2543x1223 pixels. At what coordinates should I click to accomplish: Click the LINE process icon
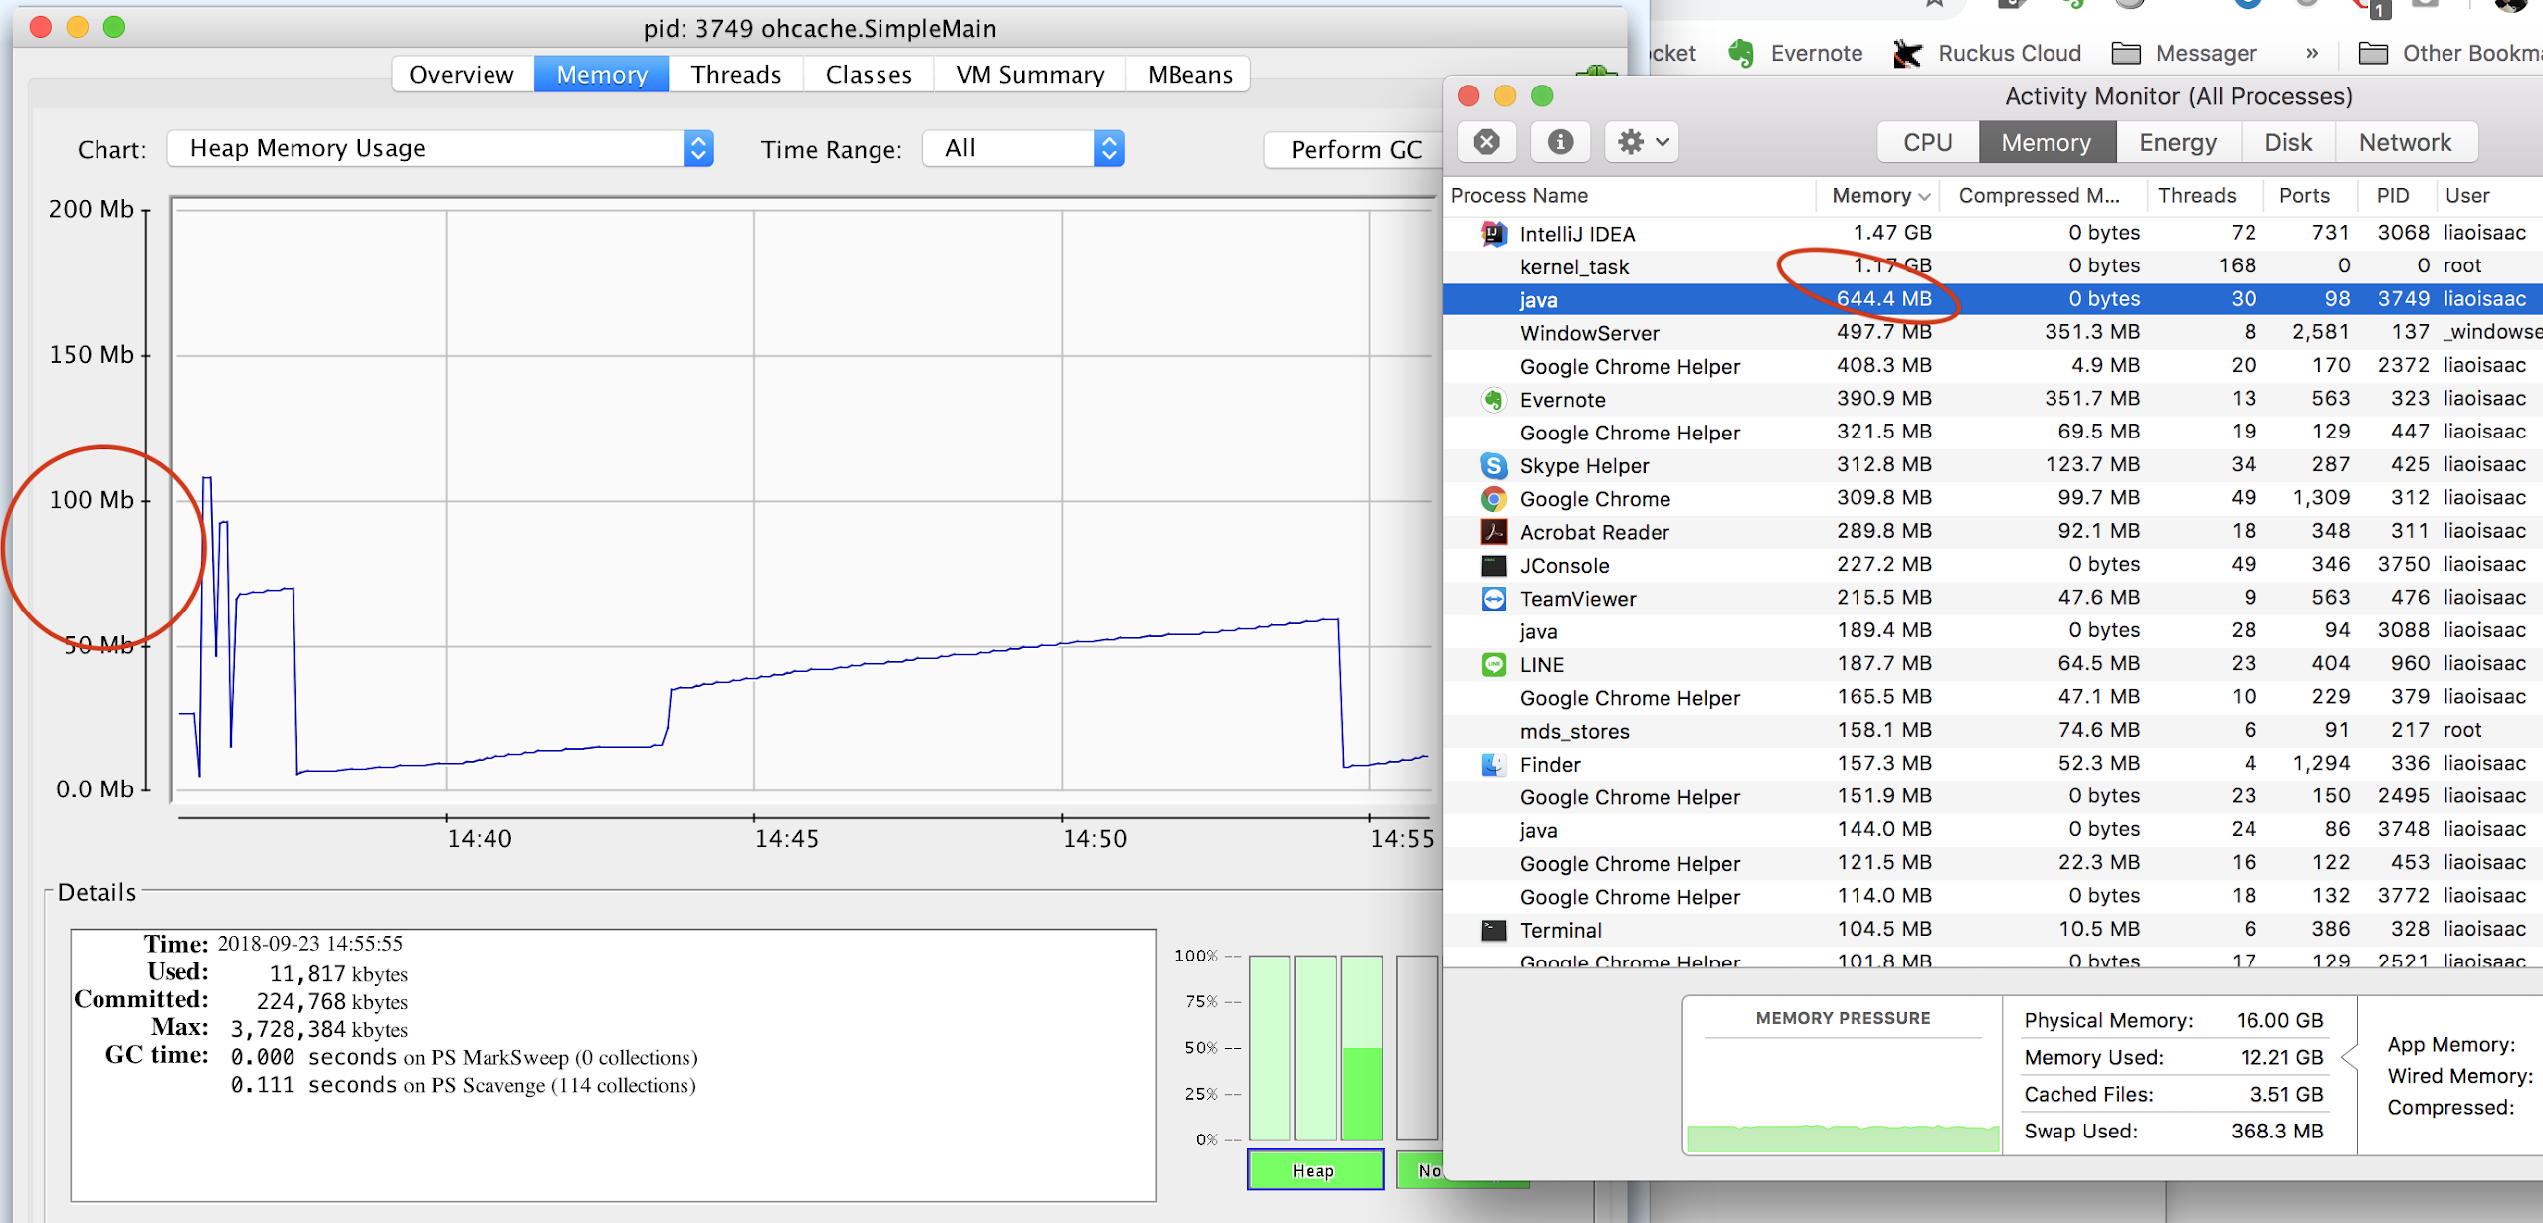[1493, 664]
